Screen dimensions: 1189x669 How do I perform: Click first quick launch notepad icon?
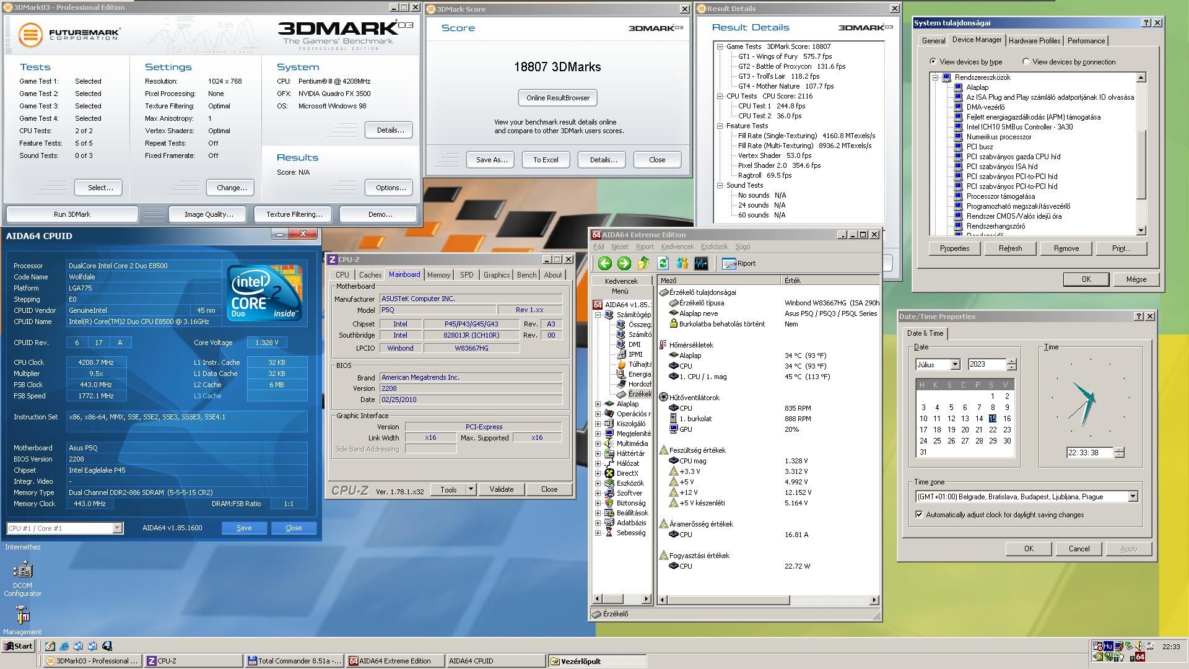click(50, 646)
